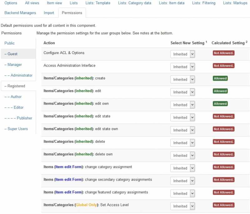Select the Author user group
Screen dimensions: 250x214
point(13,97)
